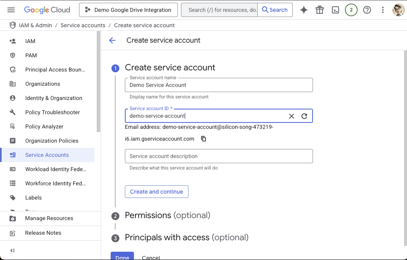The height and width of the screenshot is (260, 407).
Task: Click the Principal Access Boundary sidebar icon
Action: 13,70
